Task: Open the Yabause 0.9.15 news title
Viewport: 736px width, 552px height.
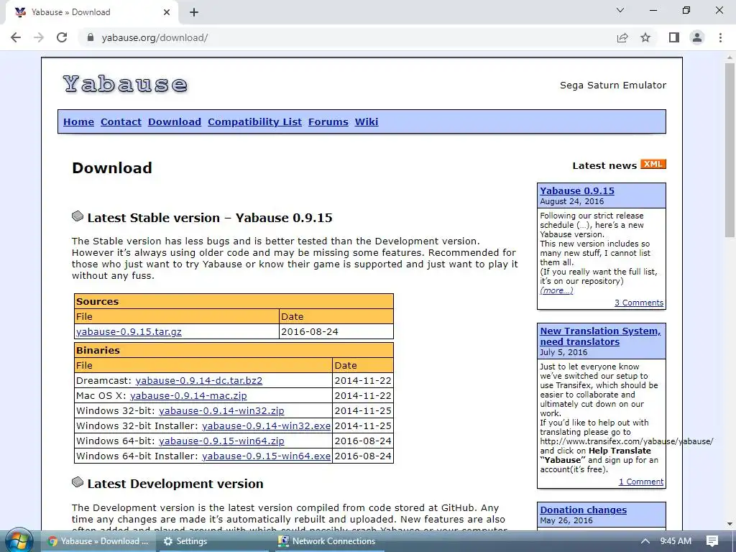Action: (x=577, y=191)
